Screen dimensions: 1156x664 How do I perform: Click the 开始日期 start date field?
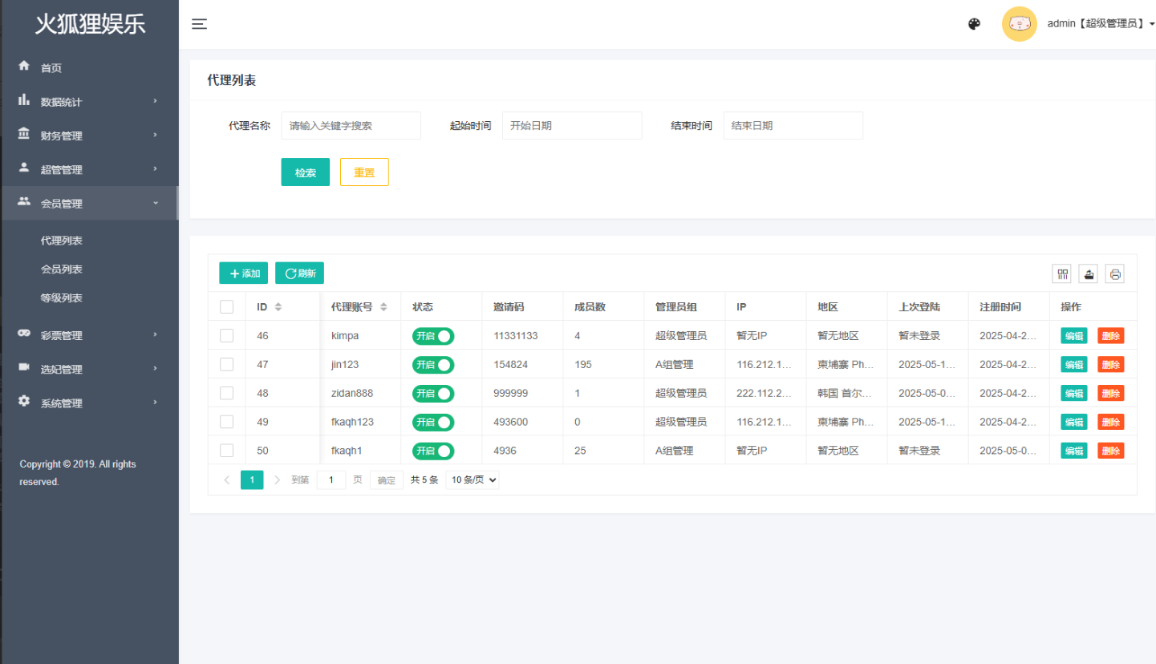pos(572,126)
